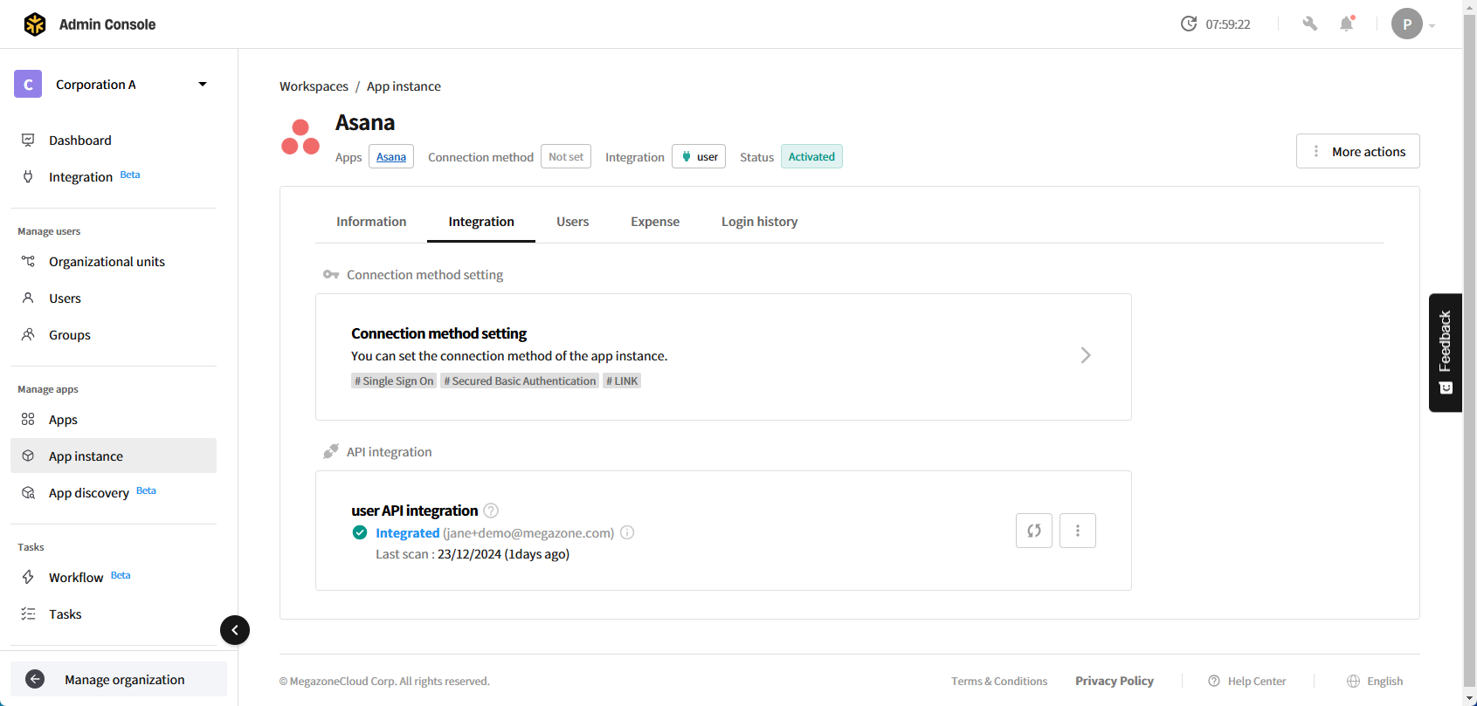Open the Asana app link tag
The height and width of the screenshot is (706, 1477).
point(391,157)
